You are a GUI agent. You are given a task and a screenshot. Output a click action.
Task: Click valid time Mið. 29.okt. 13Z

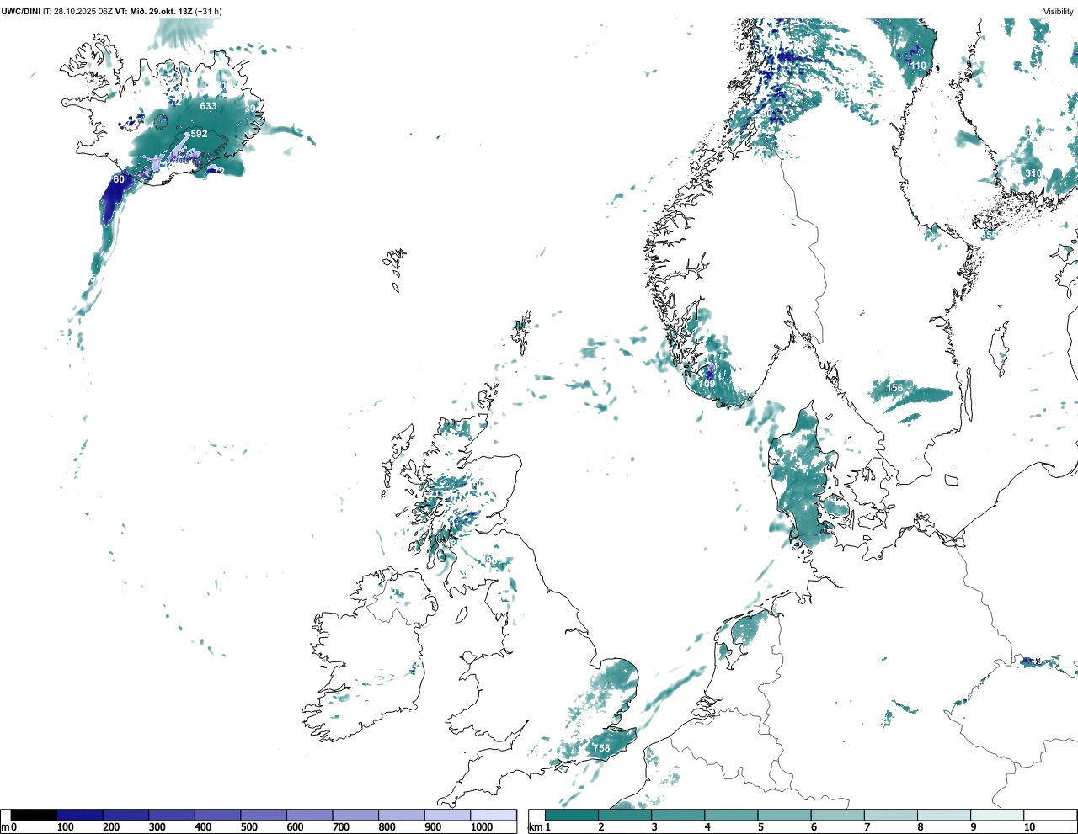161,11
